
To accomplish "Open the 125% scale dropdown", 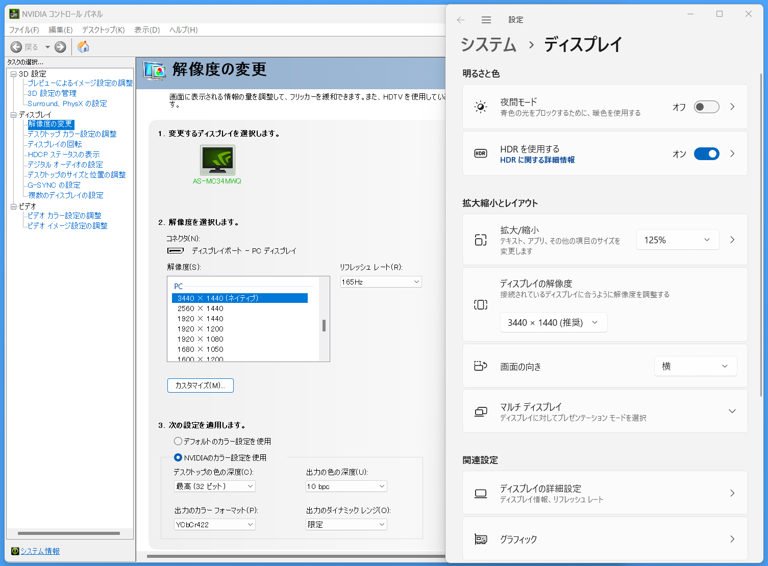I will (678, 240).
